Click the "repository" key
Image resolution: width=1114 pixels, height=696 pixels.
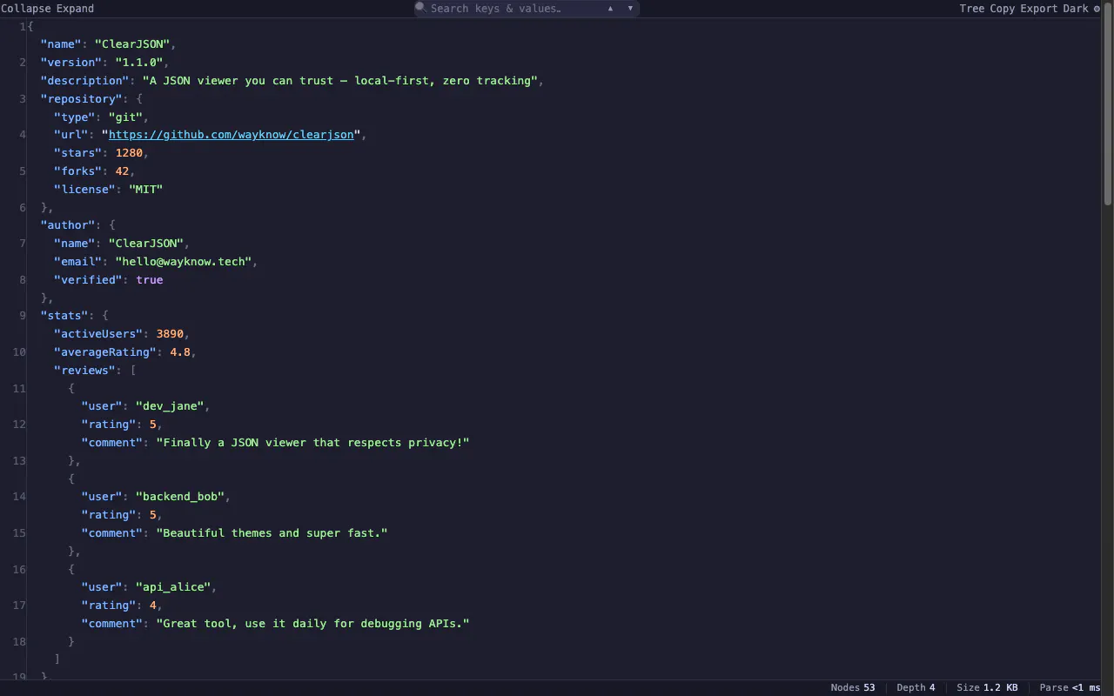[x=82, y=99]
